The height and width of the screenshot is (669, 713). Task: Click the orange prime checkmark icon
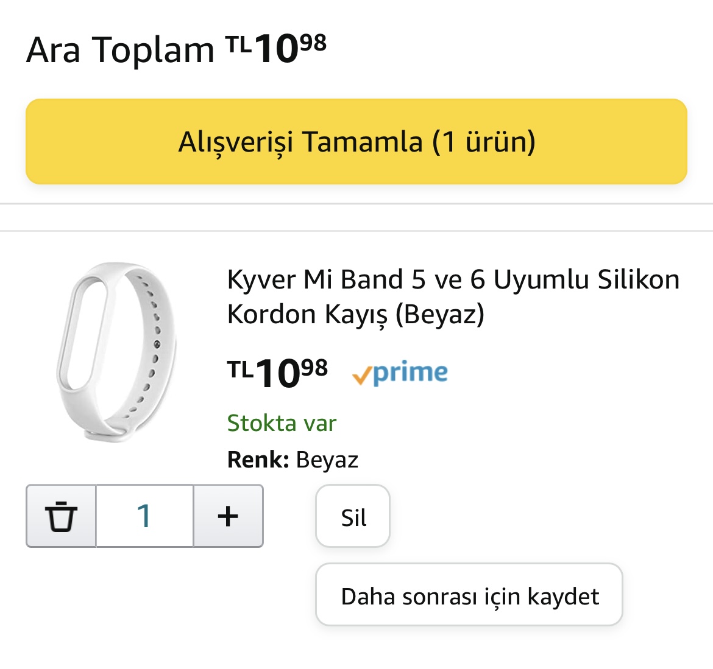click(361, 376)
